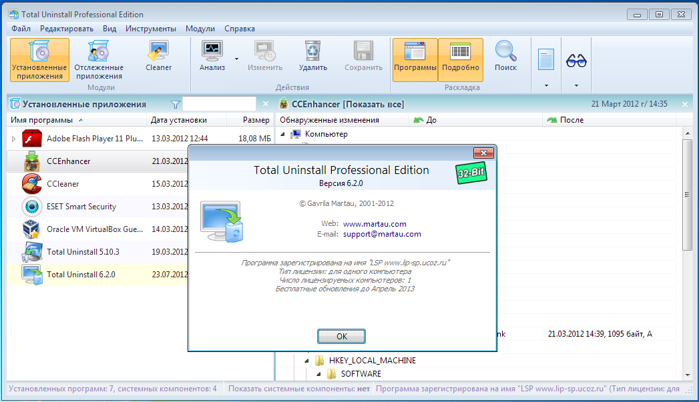Click the SOFTWARE folder icon

coord(331,373)
